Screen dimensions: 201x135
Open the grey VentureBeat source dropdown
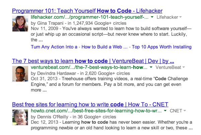click(170, 67)
